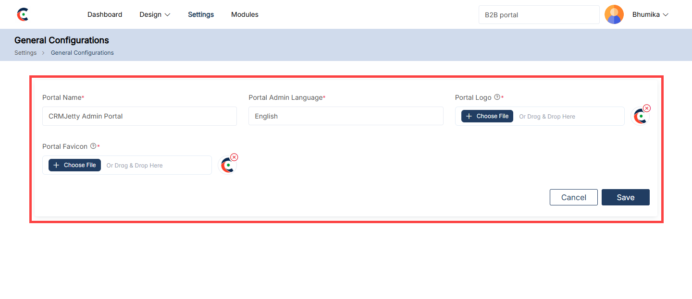Open the Bhumika user account dropdown

650,14
